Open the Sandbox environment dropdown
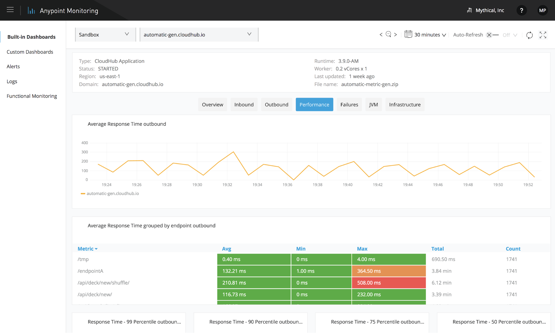 click(105, 34)
